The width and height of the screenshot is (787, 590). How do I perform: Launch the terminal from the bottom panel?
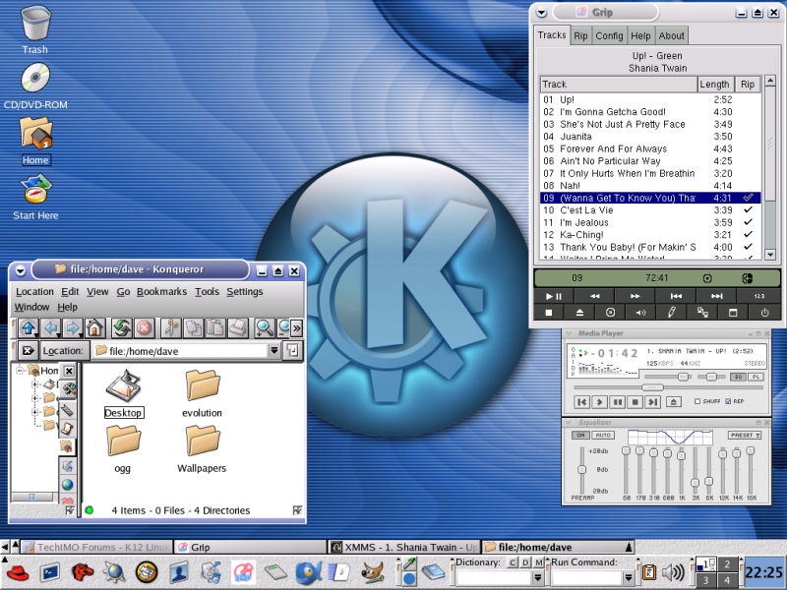50,572
